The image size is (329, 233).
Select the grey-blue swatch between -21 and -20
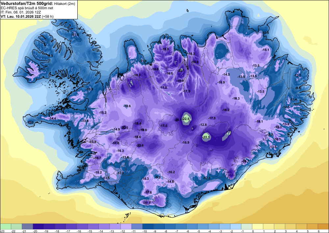(x=28, y=226)
